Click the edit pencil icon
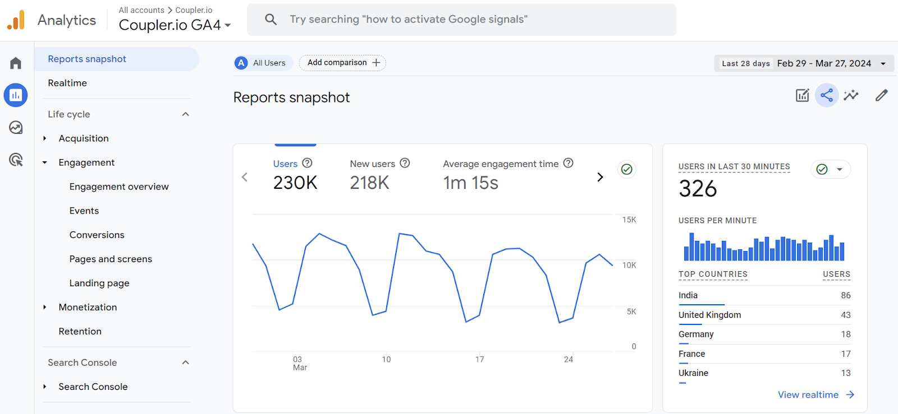898x414 pixels. (882, 95)
